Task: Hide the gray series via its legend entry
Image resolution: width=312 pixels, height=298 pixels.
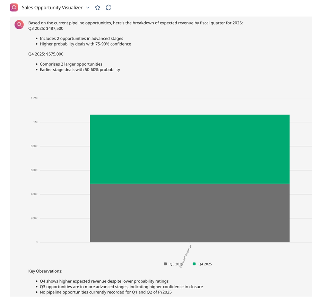Action: click(171, 264)
